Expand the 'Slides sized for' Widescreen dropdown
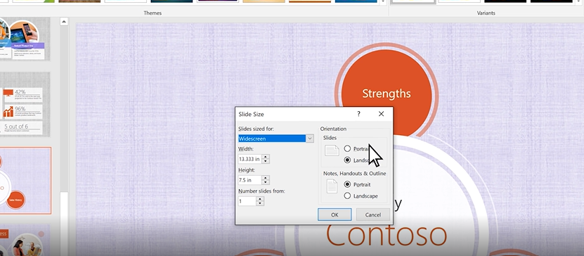Image resolution: width=584 pixels, height=256 pixels. pos(309,139)
